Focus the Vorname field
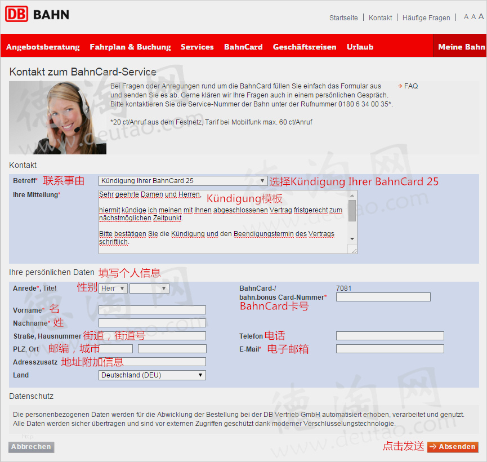This screenshot has width=487, height=462. click(152, 310)
